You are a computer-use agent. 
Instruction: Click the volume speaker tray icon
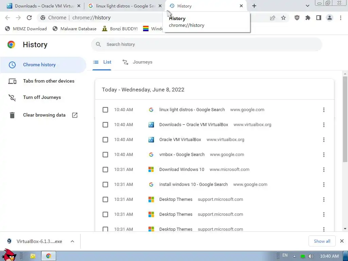tap(311, 256)
